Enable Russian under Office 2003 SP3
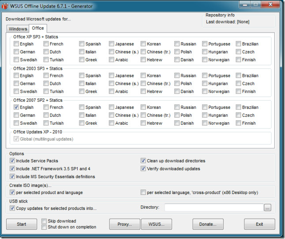285x239 pixels. click(177, 75)
